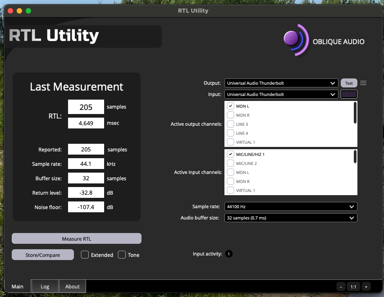Zoom out with the minus button
This screenshot has width=384, height=297.
(341, 287)
